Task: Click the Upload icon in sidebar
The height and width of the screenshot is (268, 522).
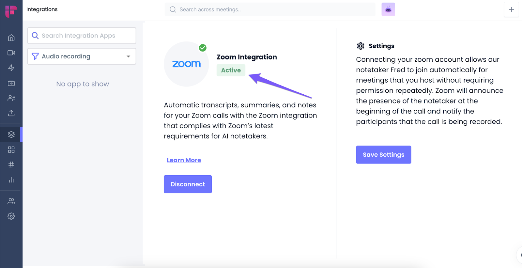Action: [x=11, y=113]
